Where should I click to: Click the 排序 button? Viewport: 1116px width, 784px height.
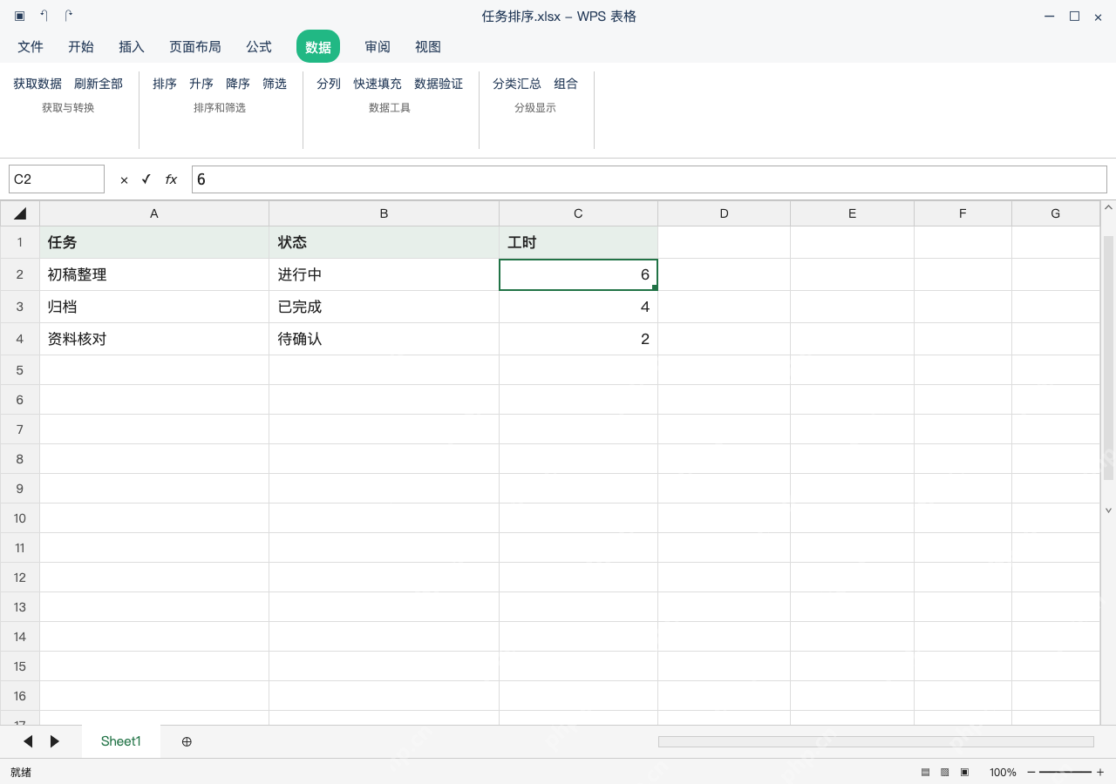165,84
